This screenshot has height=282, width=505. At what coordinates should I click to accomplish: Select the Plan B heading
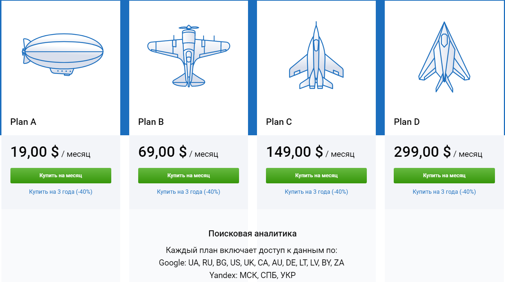coord(151,122)
